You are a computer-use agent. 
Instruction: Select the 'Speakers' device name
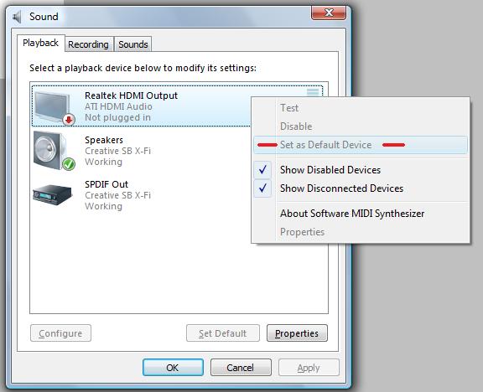click(104, 140)
